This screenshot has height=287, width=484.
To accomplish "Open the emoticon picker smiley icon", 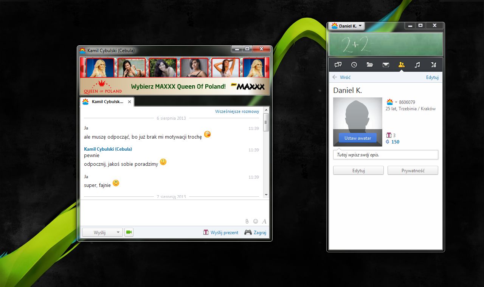I will click(x=256, y=221).
